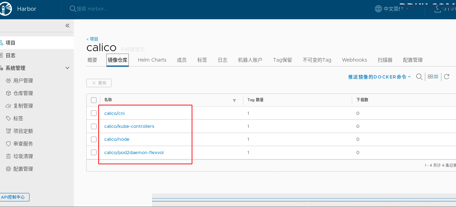
Task: Switch to 机器人账户 tab
Action: (x=250, y=60)
